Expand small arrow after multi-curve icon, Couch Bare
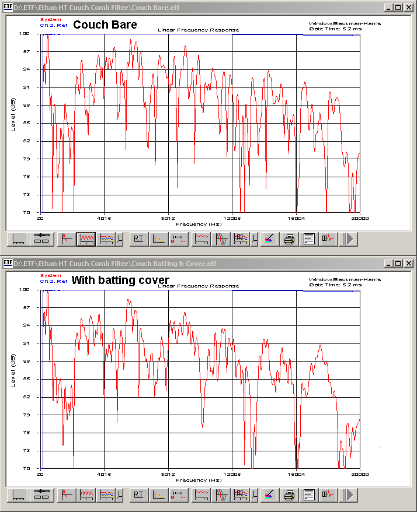 (x=120, y=239)
